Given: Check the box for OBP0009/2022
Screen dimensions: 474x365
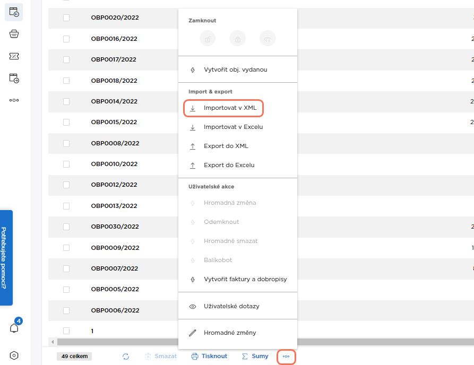Looking at the screenshot, I should (66, 248).
